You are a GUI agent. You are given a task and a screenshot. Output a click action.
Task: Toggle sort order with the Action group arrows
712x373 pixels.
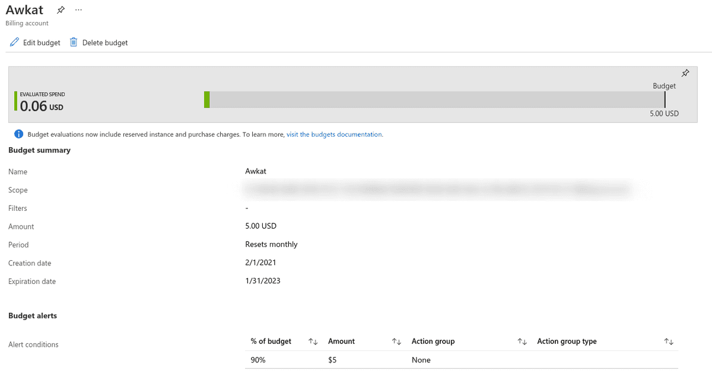point(522,342)
